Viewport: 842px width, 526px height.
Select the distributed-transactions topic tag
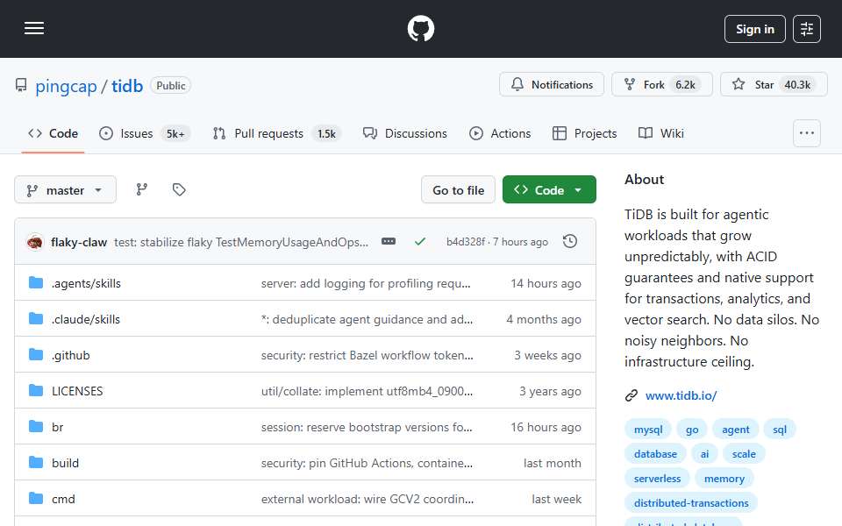(x=691, y=503)
